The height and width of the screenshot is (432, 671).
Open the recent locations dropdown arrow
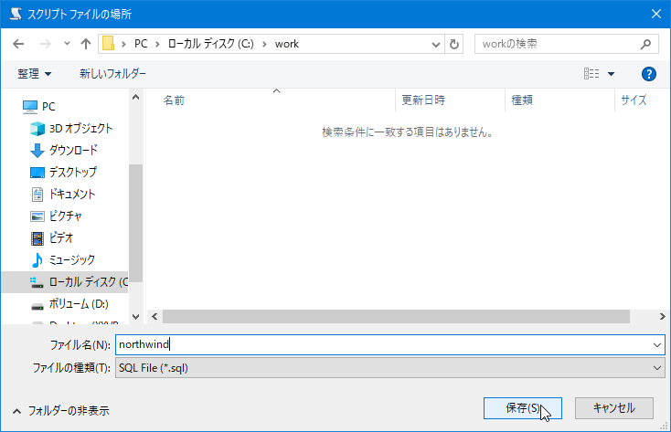click(x=67, y=44)
